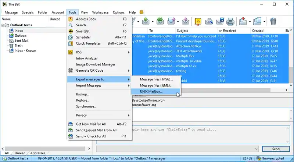Click the Find message magnifier envelope icon
The image size is (294, 162).
[209, 22]
